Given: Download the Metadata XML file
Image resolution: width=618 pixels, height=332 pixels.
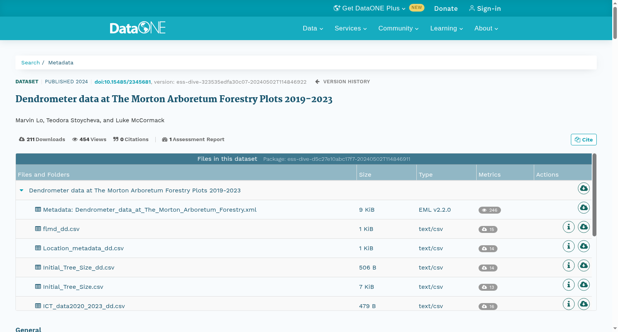Looking at the screenshot, I should (584, 207).
